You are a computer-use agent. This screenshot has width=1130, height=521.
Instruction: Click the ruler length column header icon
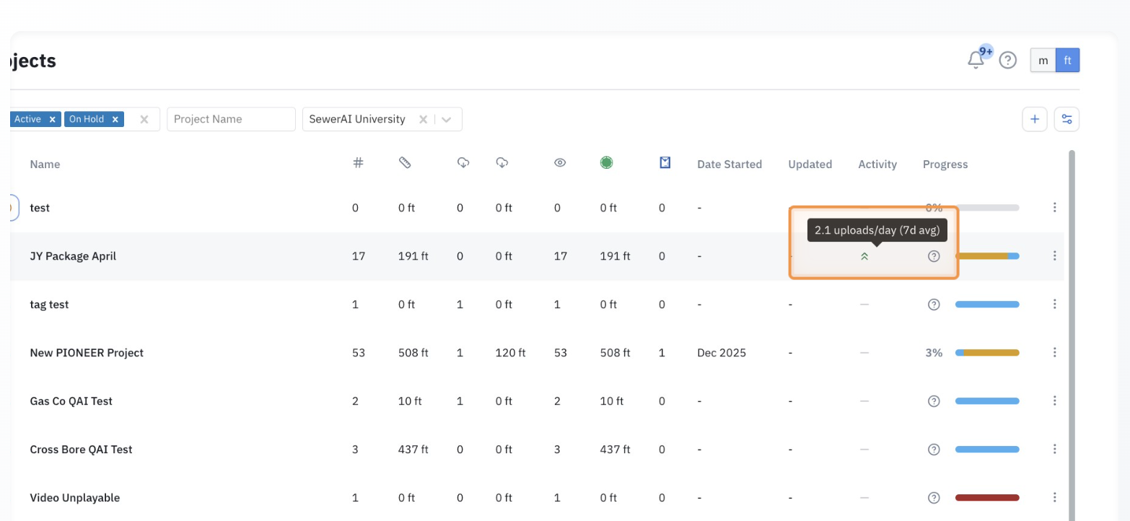(x=405, y=163)
